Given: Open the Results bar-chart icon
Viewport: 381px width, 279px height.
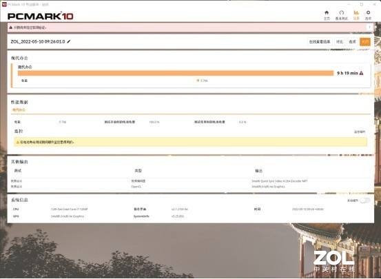Looking at the screenshot, I should click(356, 12).
